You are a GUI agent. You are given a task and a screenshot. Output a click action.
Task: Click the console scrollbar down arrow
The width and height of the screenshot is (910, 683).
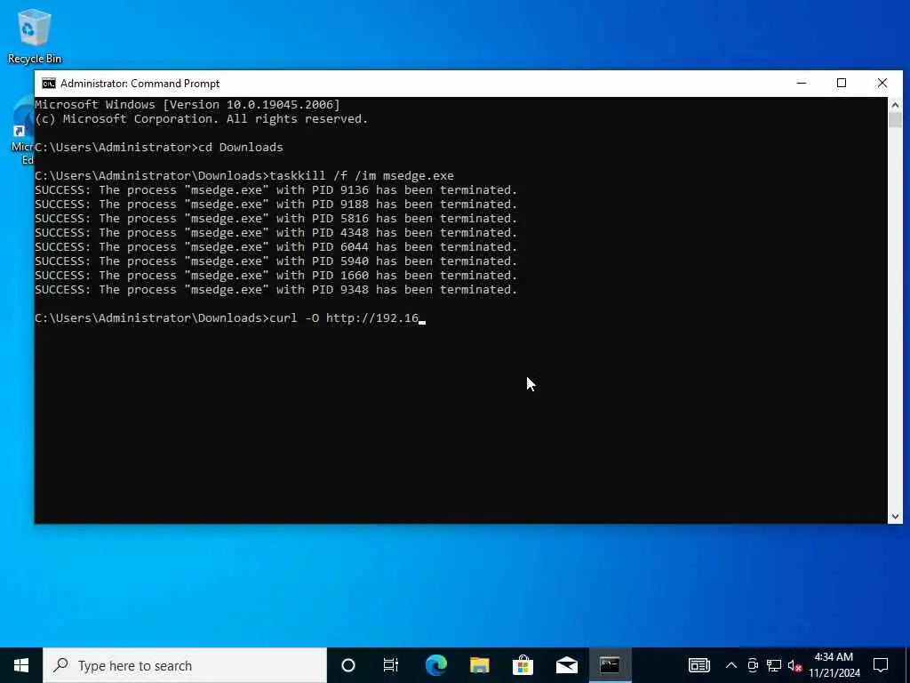tap(895, 517)
